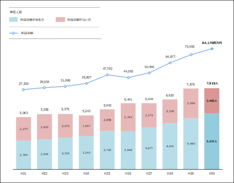Select the pink bar segment showing 2,270
This screenshot has width=234, height=183.
pyautogui.click(x=65, y=126)
